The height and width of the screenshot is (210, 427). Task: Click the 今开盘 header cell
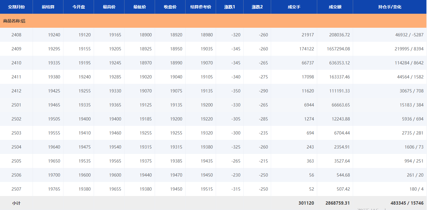[x=78, y=7]
